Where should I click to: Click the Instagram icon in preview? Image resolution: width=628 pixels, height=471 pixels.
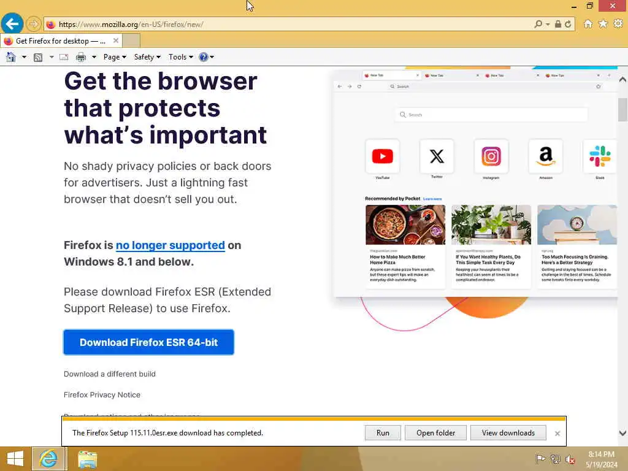[491, 156]
